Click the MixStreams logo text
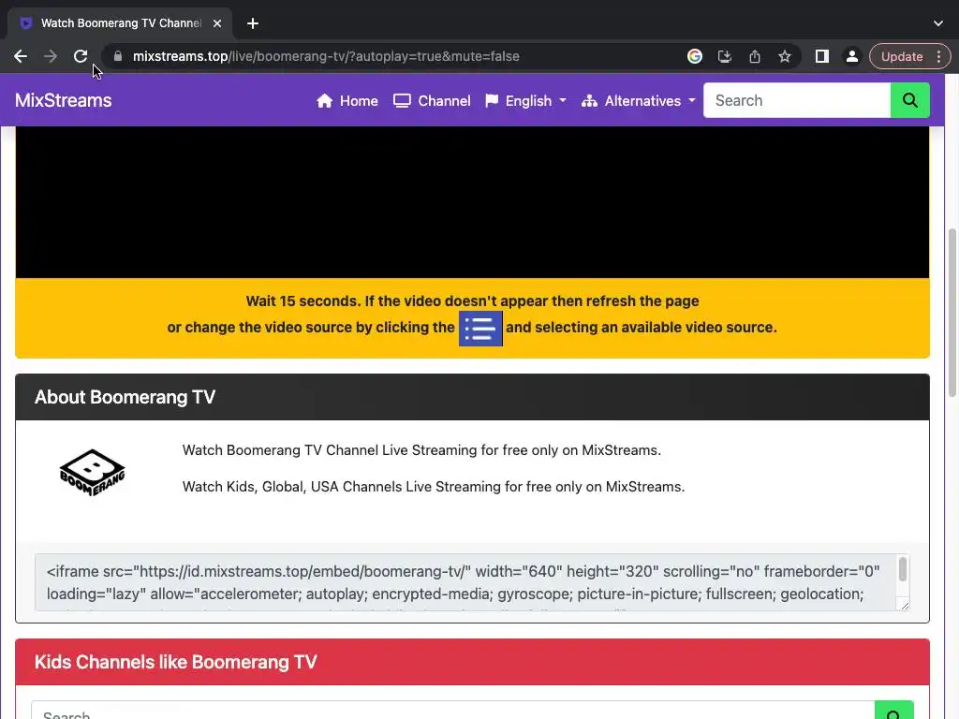The height and width of the screenshot is (719, 959). [63, 100]
